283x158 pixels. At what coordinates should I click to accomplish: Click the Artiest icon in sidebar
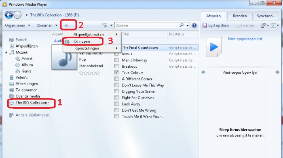17,59
